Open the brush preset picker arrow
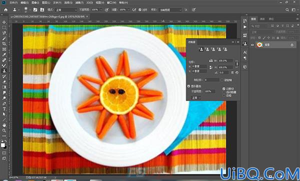 click(30, 10)
